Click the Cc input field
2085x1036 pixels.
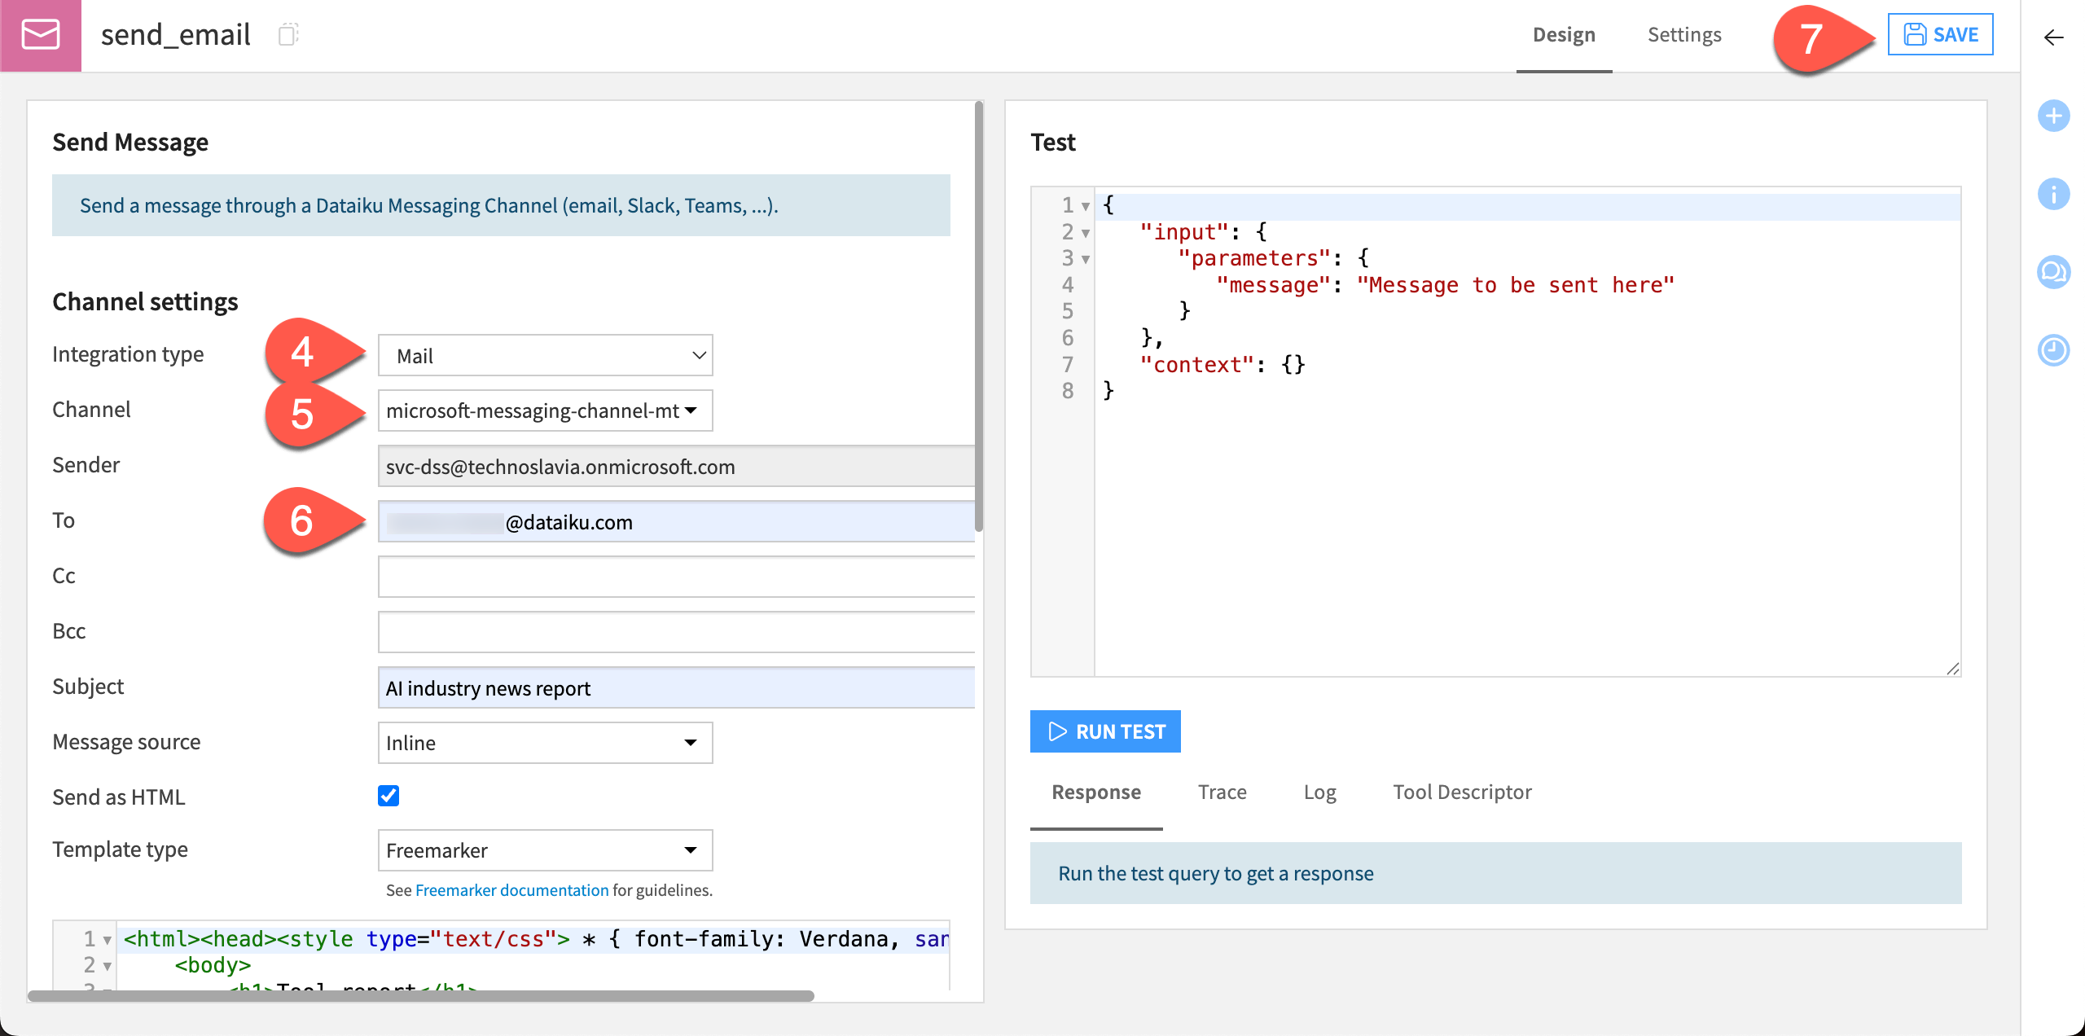[677, 577]
